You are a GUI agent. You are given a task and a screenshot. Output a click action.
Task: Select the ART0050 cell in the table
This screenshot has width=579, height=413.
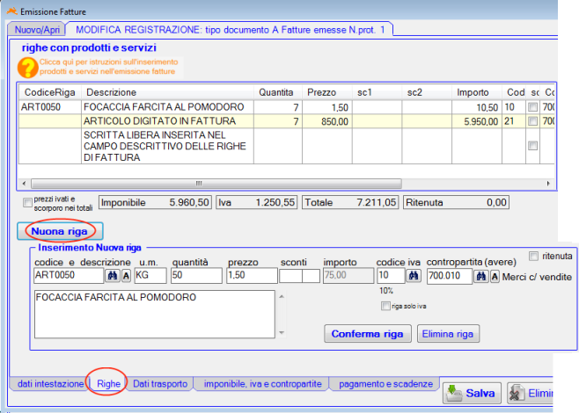tap(50, 107)
